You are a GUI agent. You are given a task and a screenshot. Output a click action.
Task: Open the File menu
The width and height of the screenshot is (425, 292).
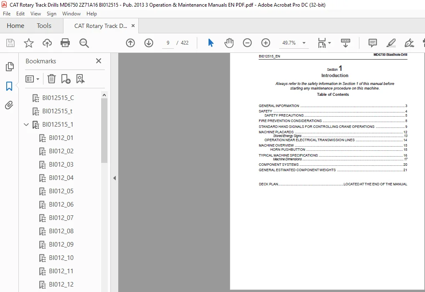(7, 14)
